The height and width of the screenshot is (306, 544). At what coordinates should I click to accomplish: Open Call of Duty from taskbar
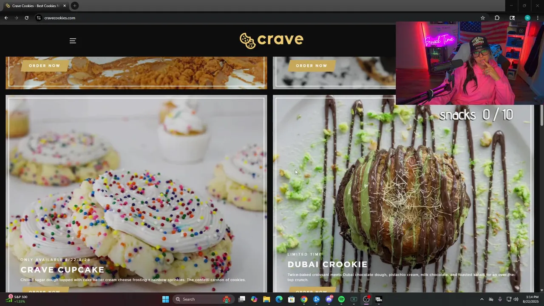pos(379,299)
